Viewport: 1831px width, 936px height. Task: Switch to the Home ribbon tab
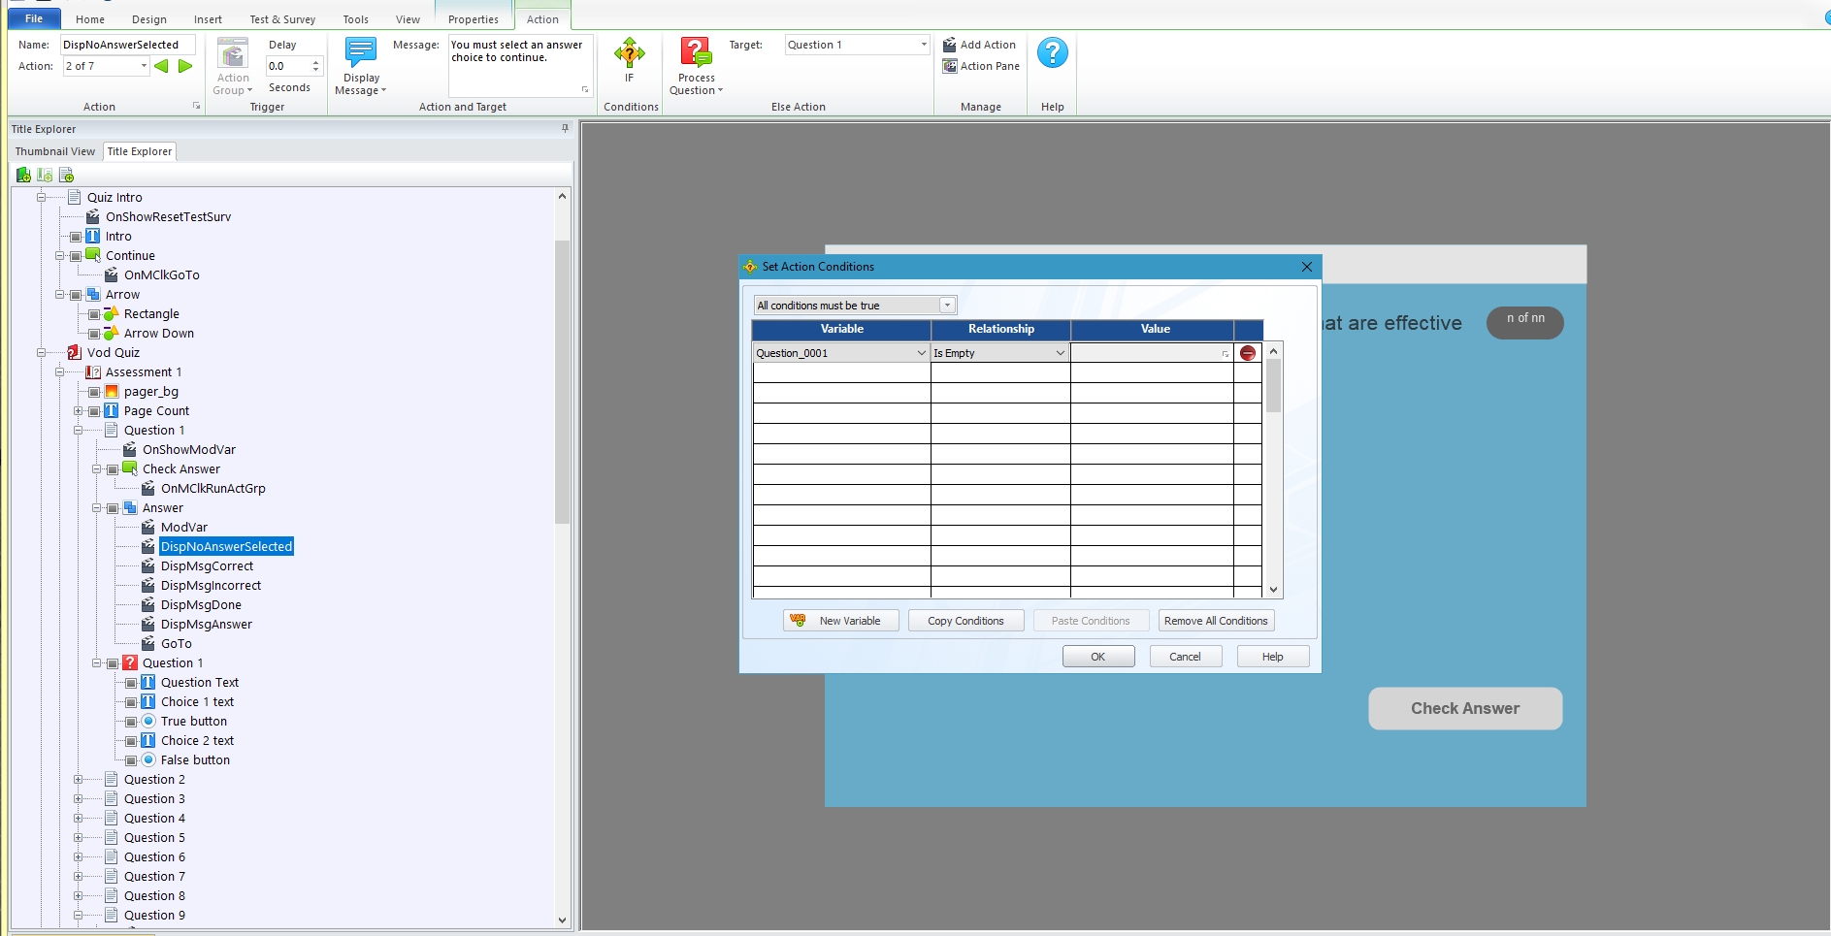pos(90,19)
